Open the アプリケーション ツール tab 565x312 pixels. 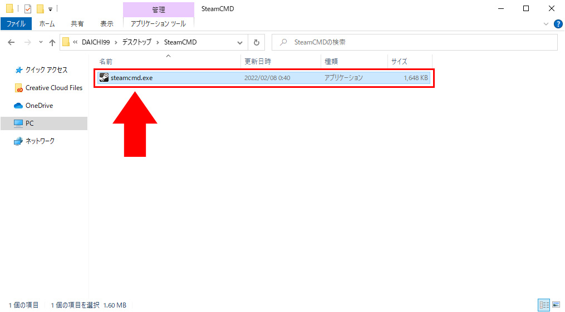[x=158, y=24]
